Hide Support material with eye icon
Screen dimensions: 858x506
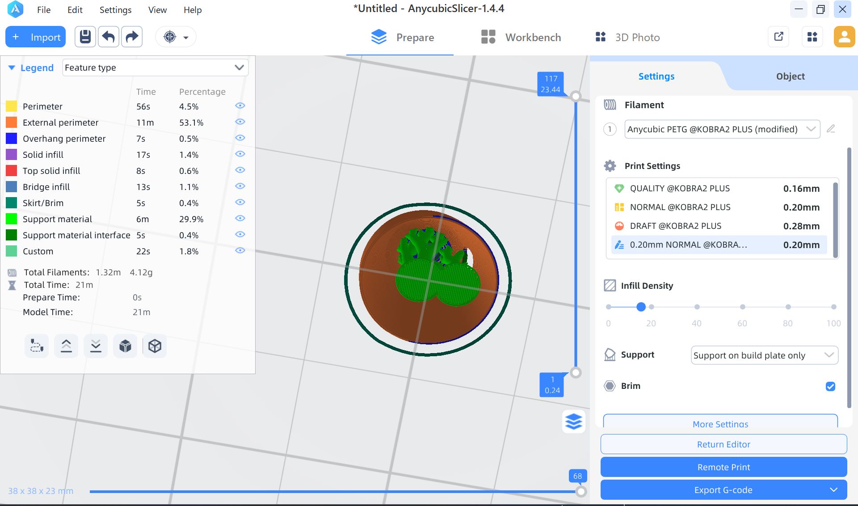[x=240, y=218]
